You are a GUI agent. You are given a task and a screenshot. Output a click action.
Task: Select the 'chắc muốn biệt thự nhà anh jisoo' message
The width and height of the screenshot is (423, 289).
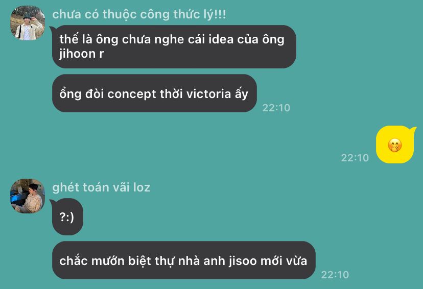pos(184,260)
